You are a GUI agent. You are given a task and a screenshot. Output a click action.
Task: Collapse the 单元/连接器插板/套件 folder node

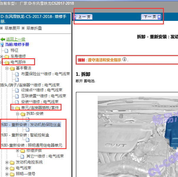12,108
